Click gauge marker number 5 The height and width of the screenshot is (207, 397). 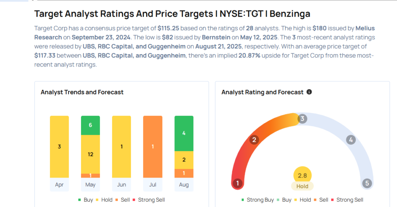tap(366, 183)
